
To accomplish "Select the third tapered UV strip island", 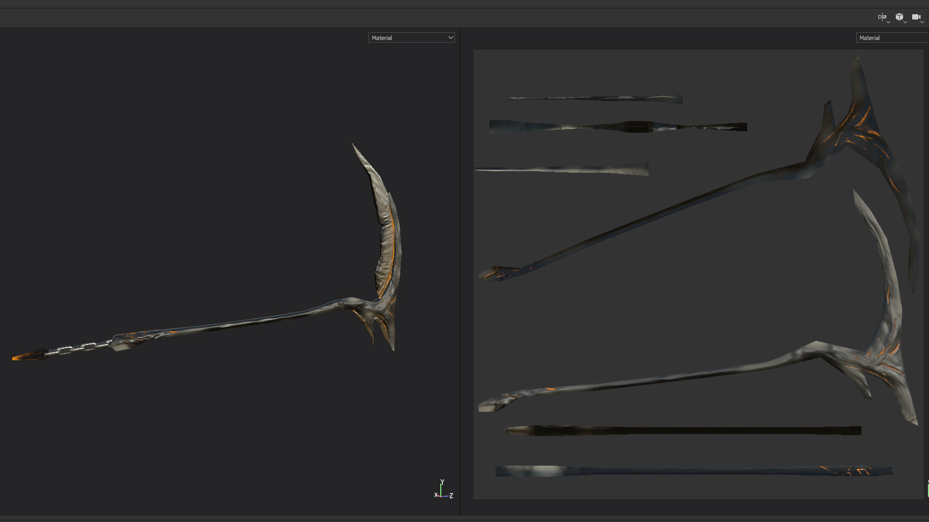I will tap(562, 169).
